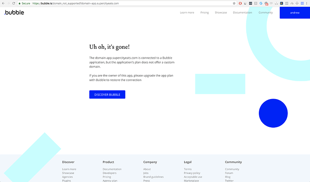This screenshot has width=310, height=182.
Task: Open the footer About link
Action: [x=147, y=169]
